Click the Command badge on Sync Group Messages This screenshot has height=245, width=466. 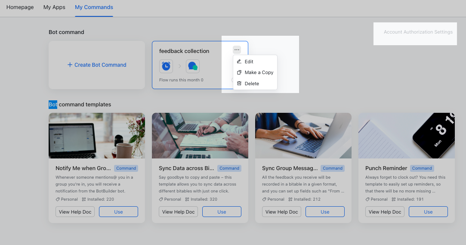(333, 168)
